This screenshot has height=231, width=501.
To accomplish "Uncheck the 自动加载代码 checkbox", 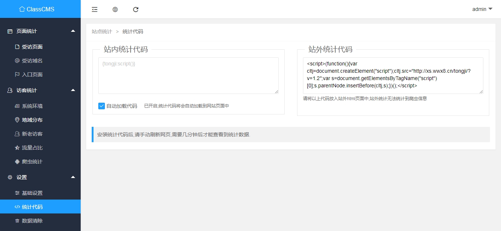I will point(102,106).
